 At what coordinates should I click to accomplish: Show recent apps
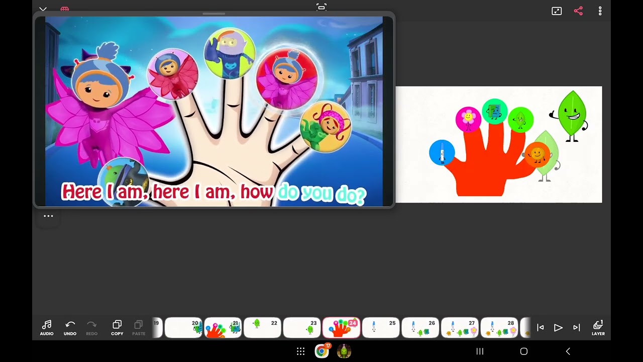click(x=480, y=351)
